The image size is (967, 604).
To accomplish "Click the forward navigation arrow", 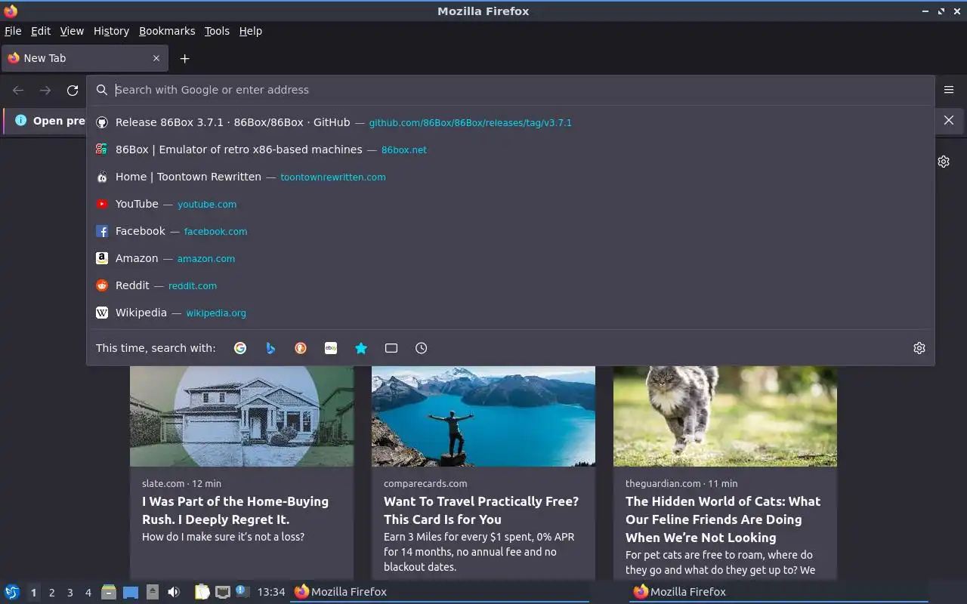I will point(45,91).
